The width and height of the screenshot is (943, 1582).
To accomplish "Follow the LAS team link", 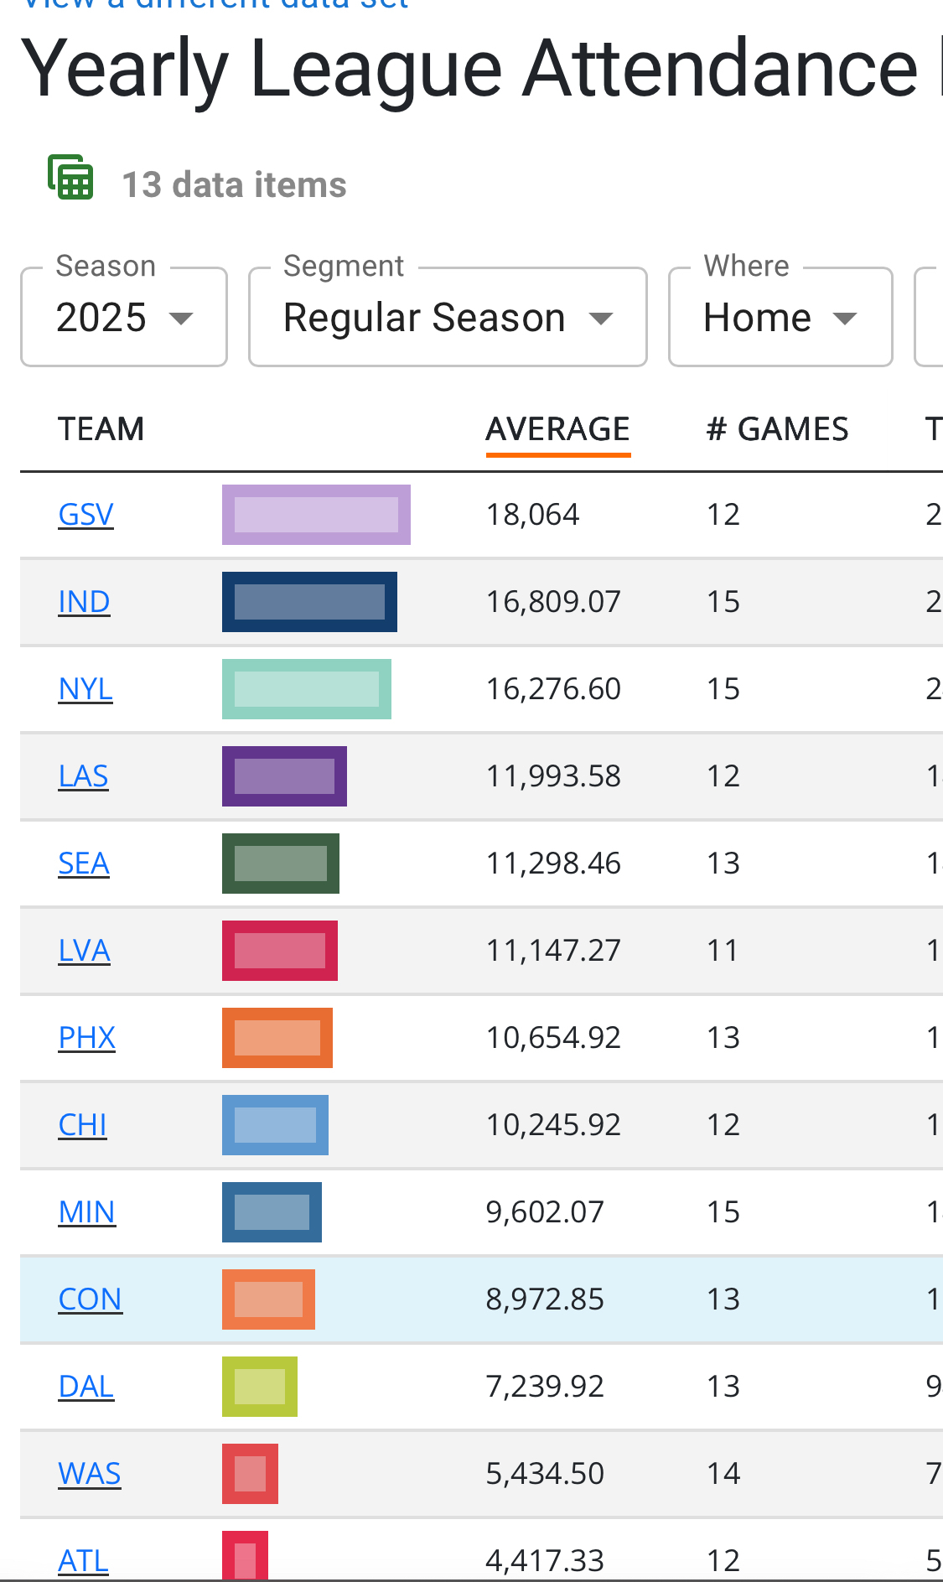I will [83, 776].
